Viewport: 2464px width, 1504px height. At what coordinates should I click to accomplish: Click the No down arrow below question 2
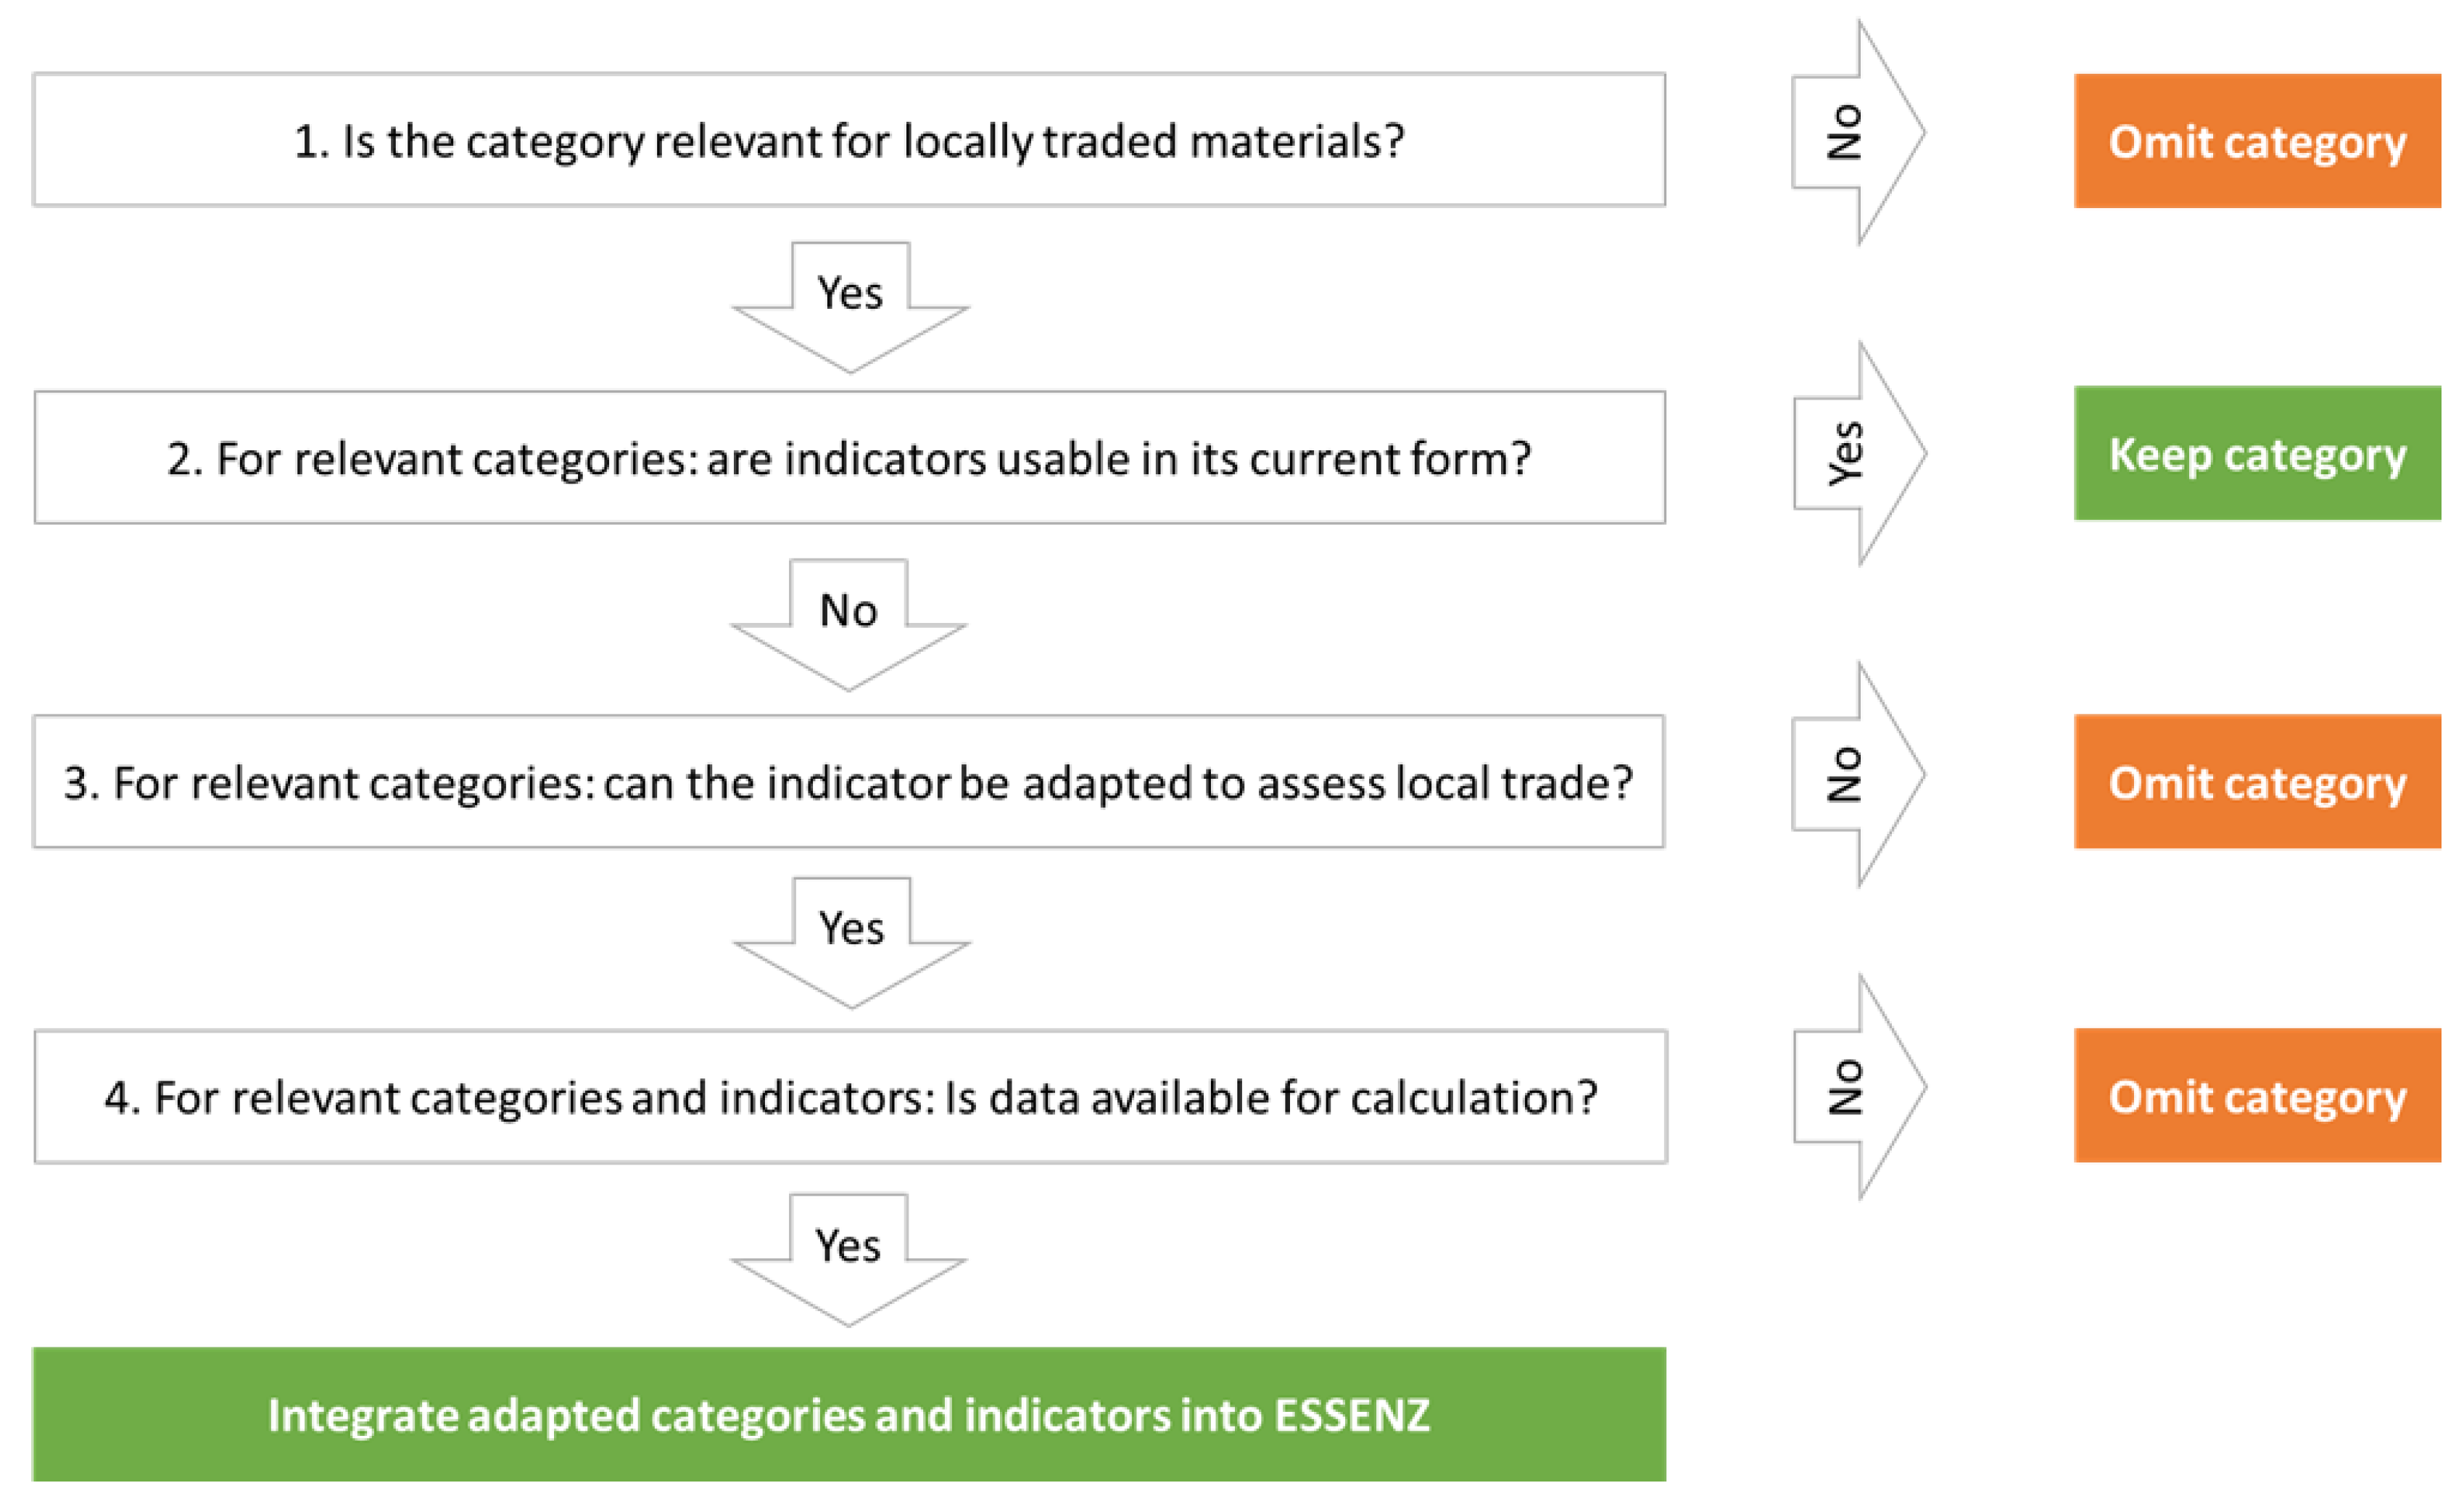tap(848, 620)
